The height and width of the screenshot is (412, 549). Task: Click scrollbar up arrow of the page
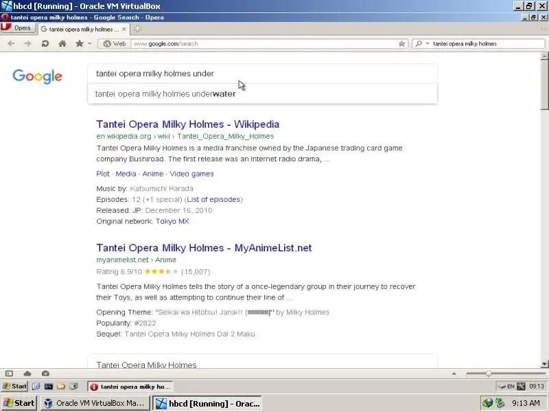point(544,56)
